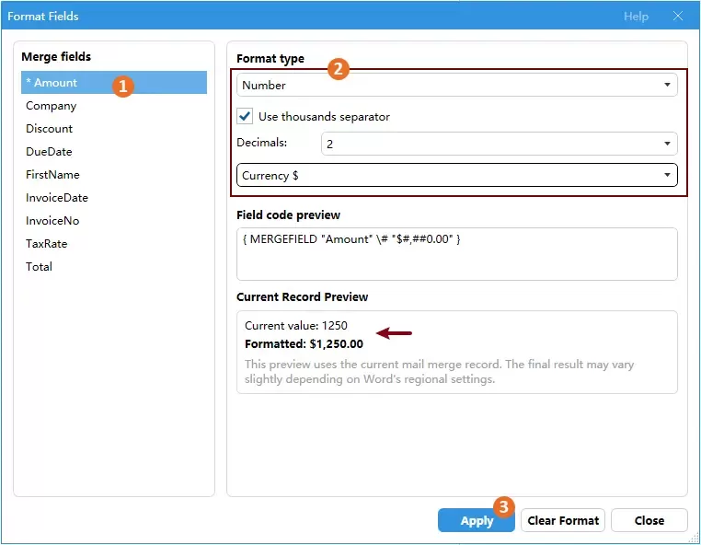Close the Format Fields dialog with X

[x=678, y=16]
